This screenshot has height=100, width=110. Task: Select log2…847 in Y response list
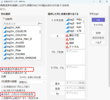(74, 23)
